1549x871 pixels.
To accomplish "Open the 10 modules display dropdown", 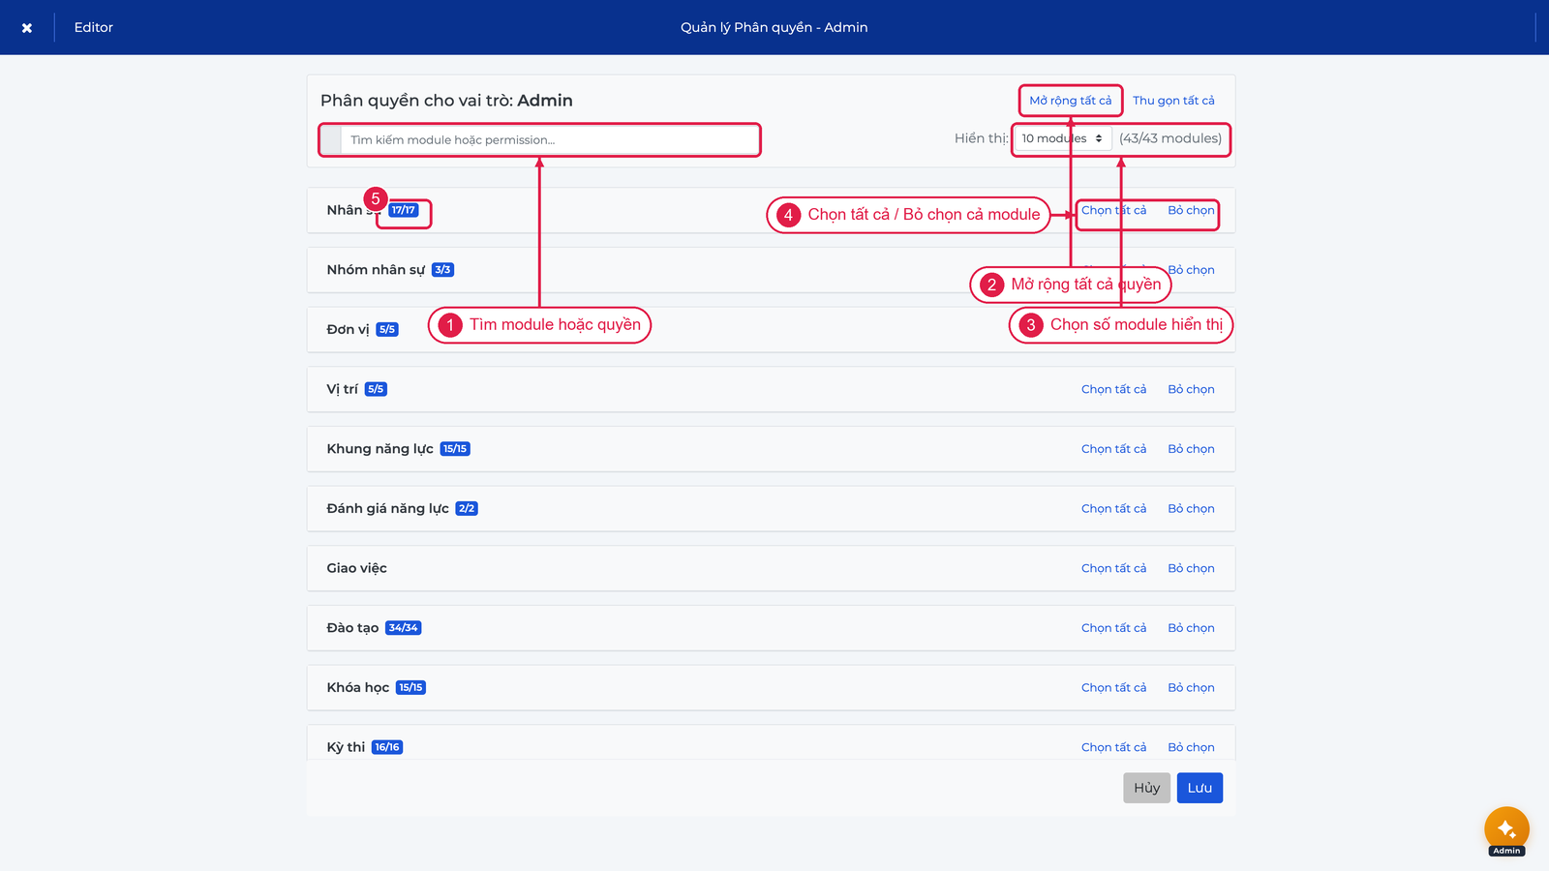I will [1063, 138].
